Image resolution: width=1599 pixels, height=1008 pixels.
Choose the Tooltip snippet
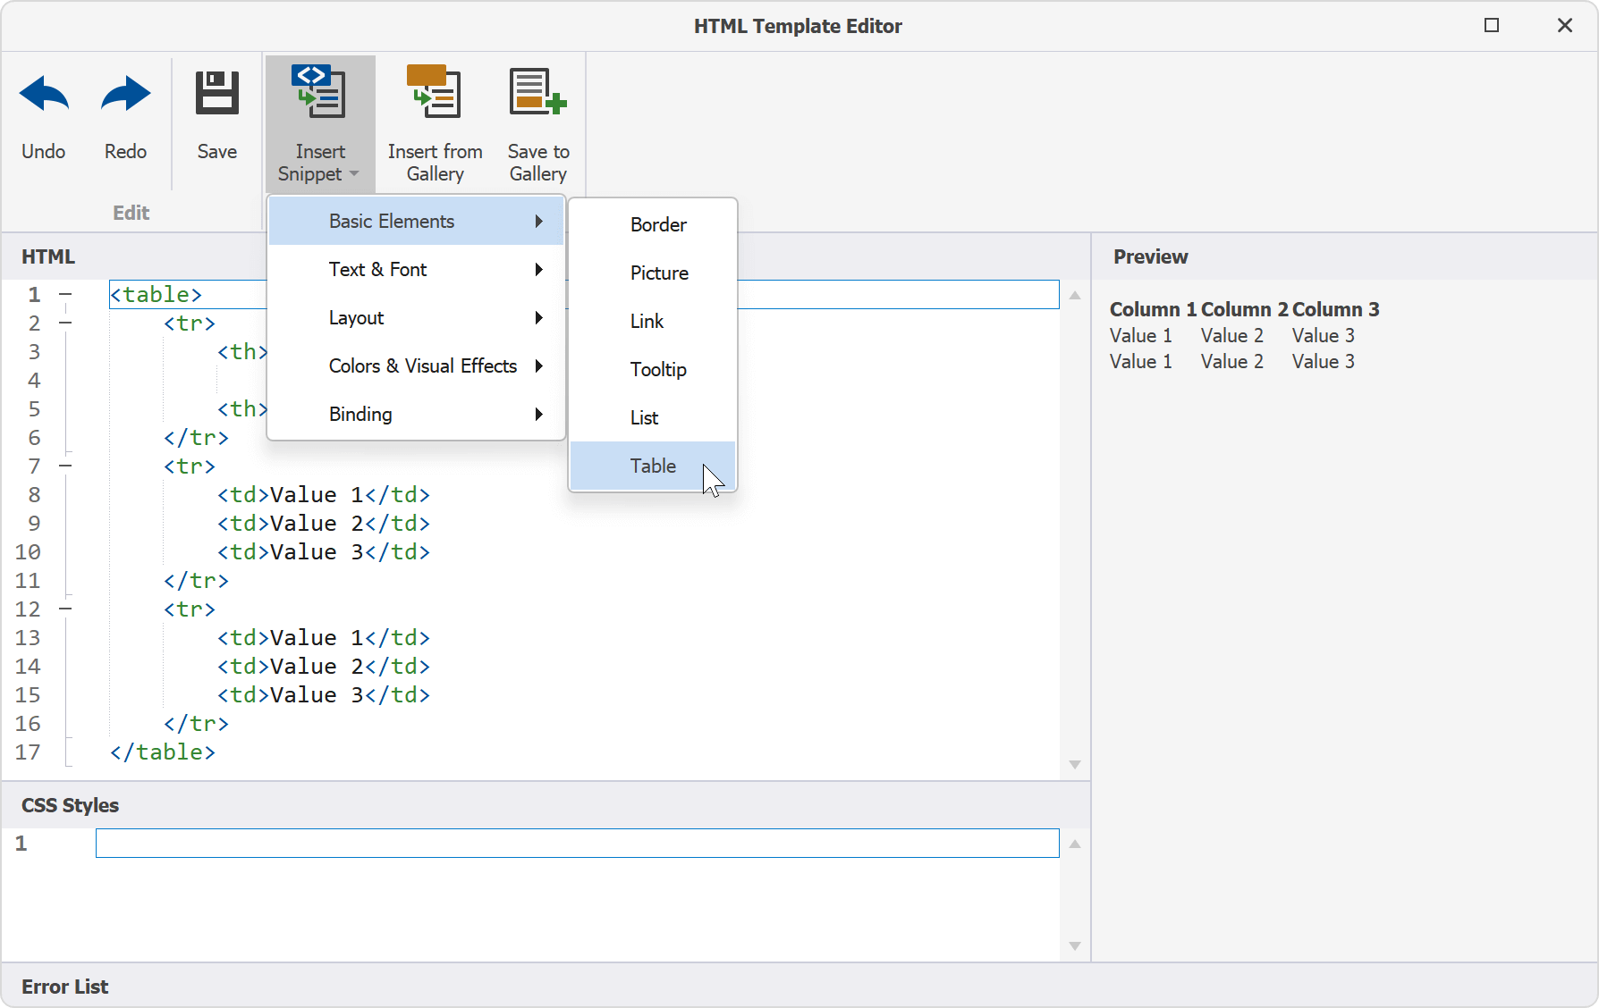[x=658, y=370]
